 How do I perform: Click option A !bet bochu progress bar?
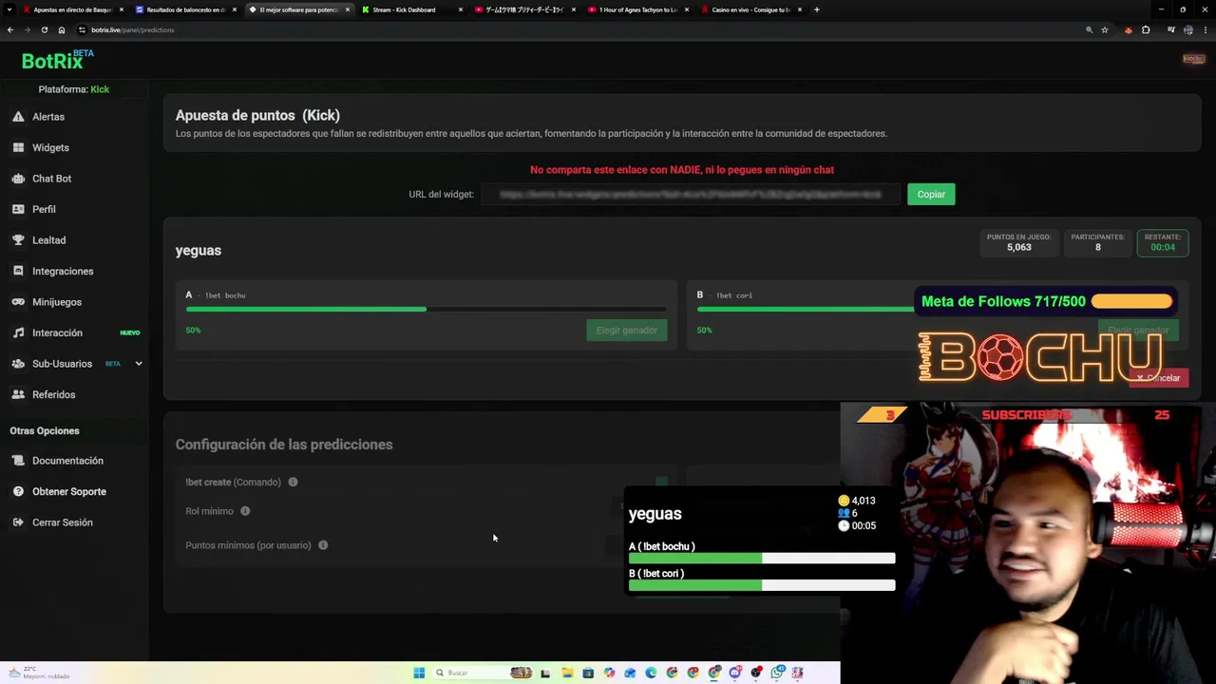426,309
